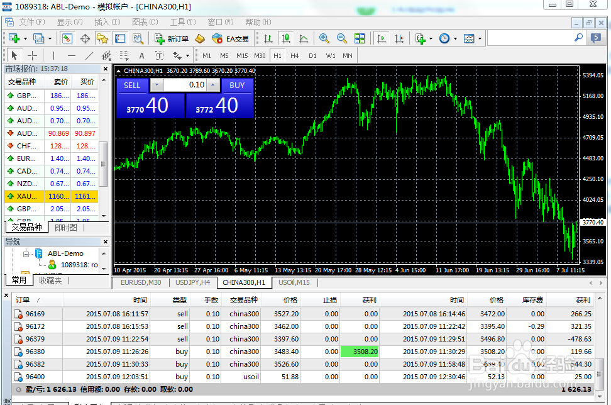Toggle the Navigator star-folder icon
The height and width of the screenshot is (405, 611).
102,38
